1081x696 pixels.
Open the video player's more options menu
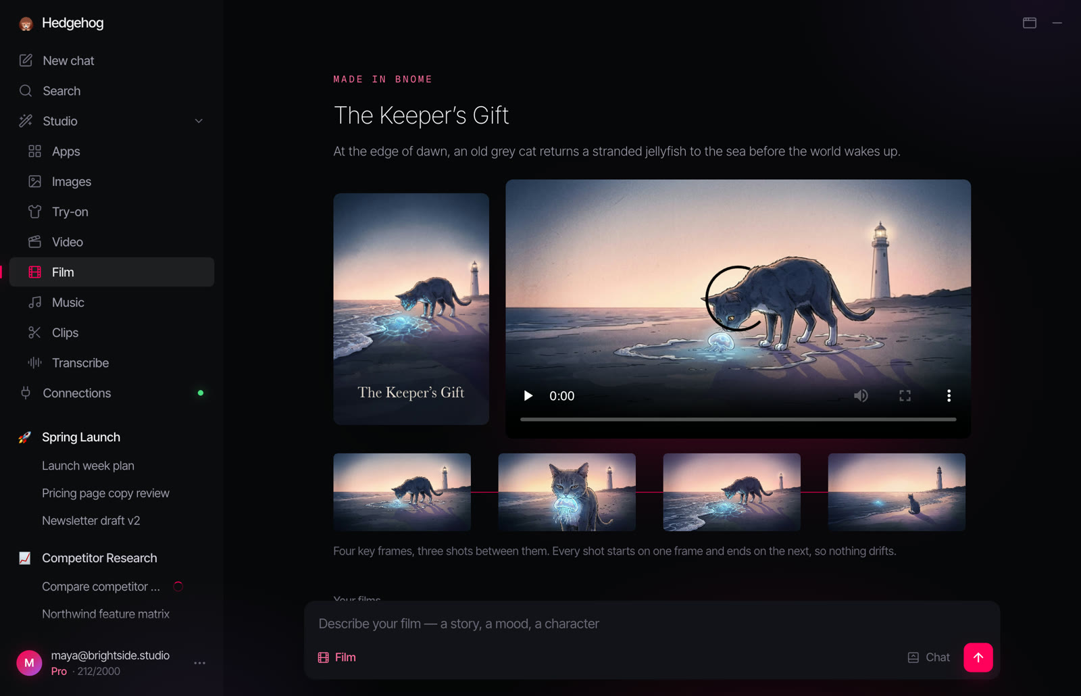click(x=949, y=396)
